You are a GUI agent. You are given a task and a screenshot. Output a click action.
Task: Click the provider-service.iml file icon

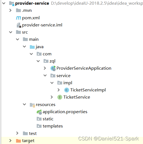coord(19,25)
